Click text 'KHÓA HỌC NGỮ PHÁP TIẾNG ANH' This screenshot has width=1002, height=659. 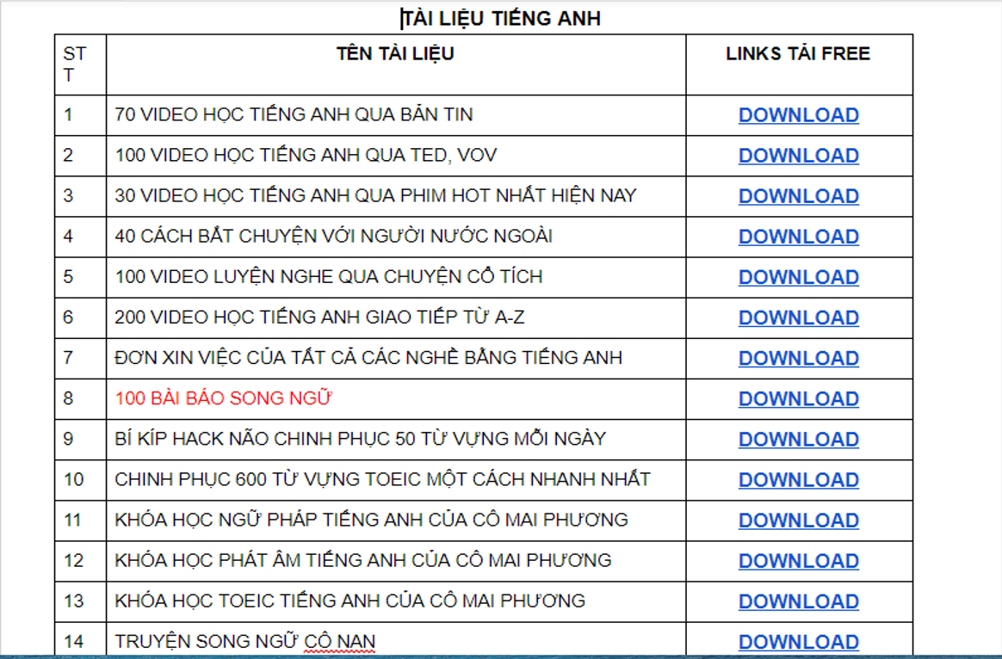tap(269, 520)
